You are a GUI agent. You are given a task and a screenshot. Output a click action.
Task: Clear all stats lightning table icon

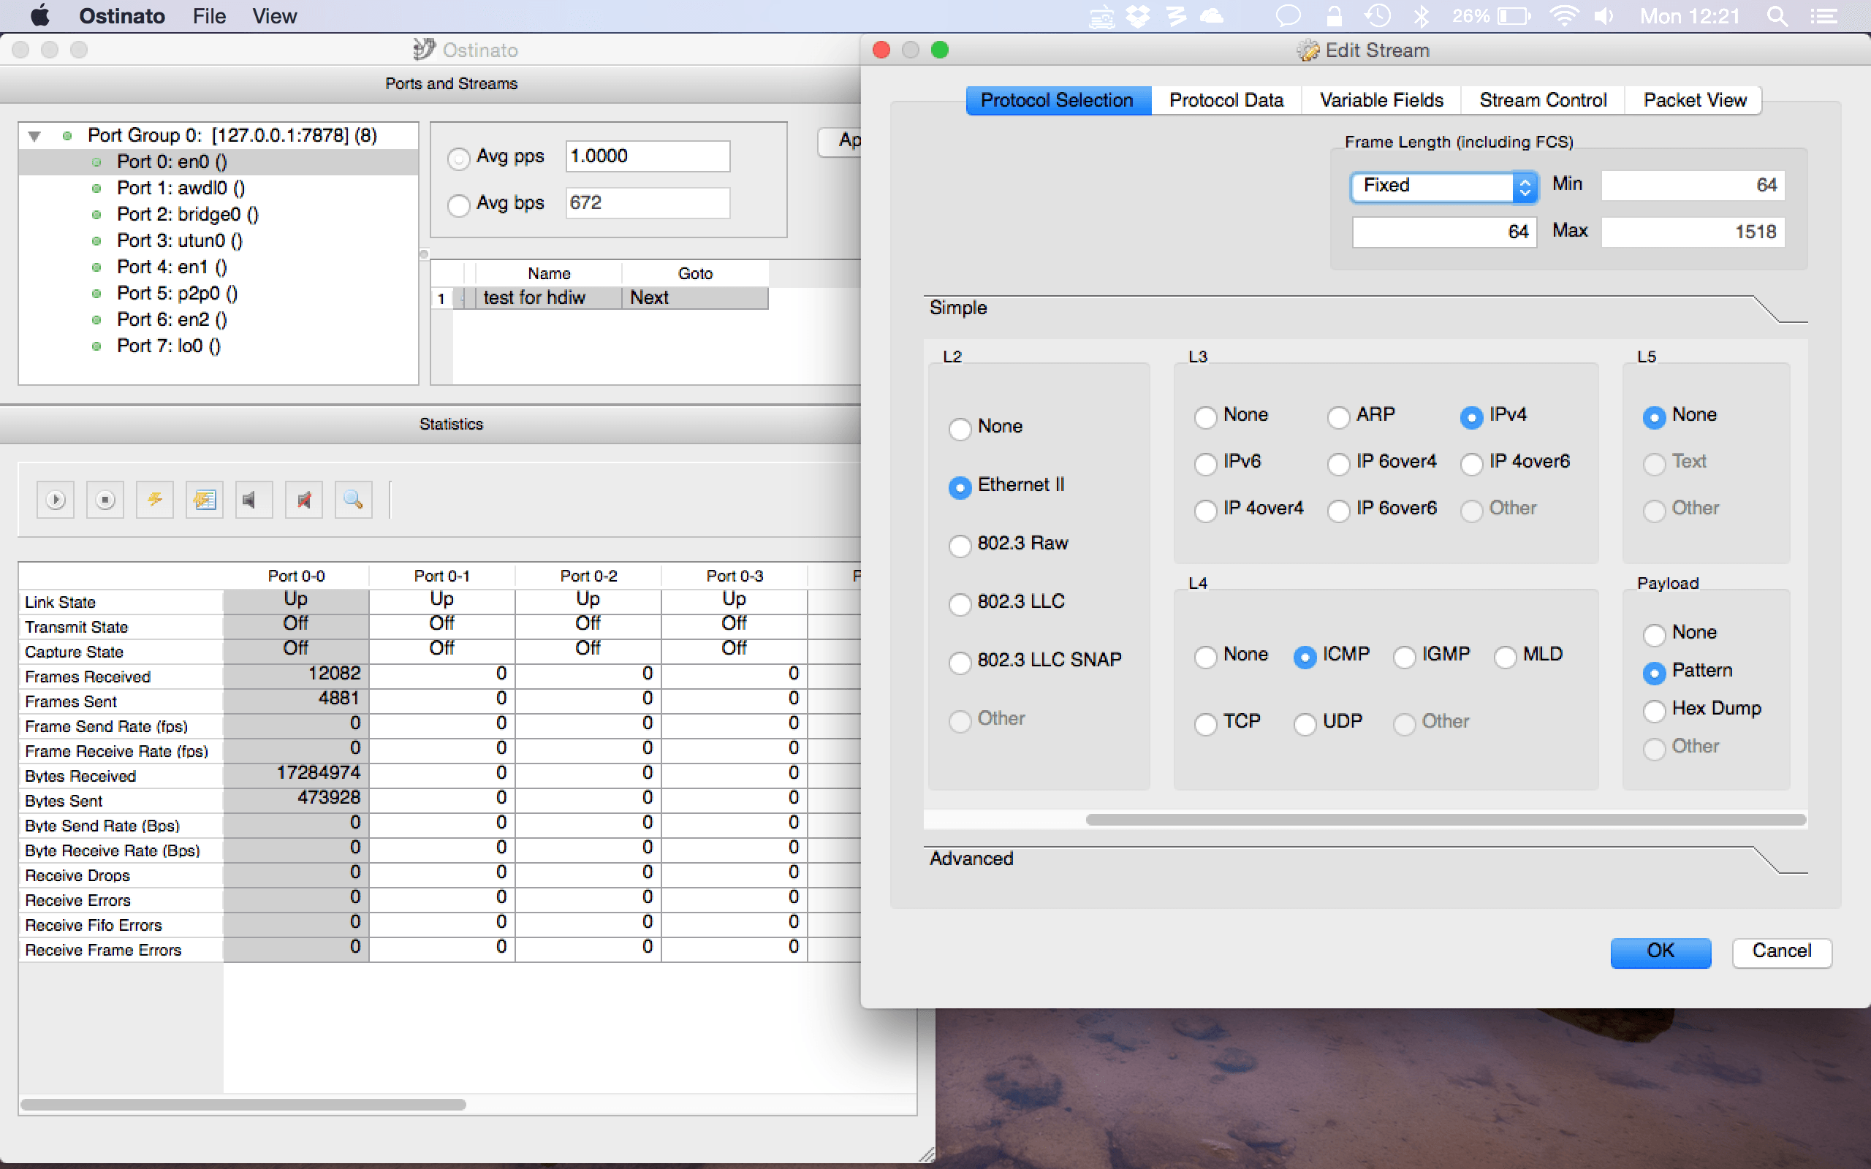(204, 500)
